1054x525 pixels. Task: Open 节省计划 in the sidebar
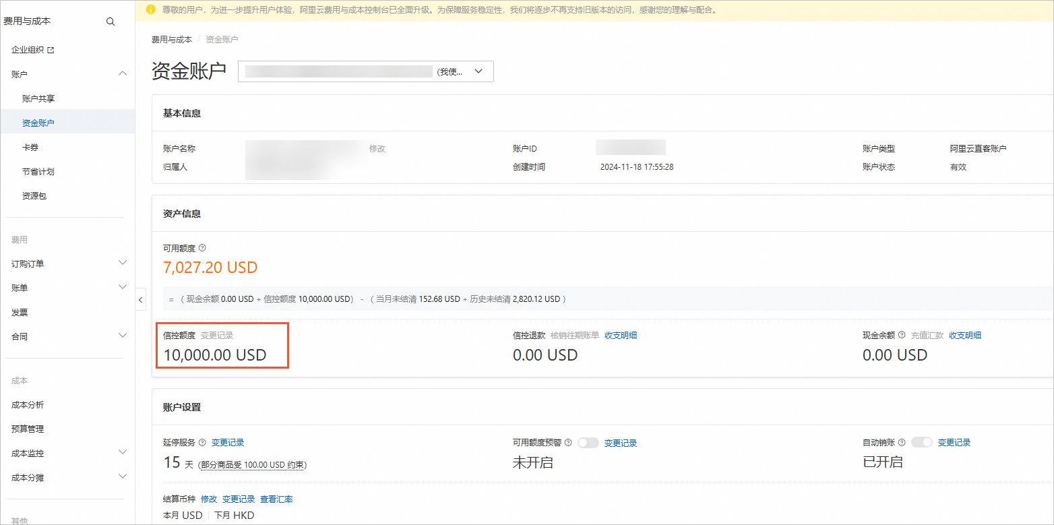click(x=38, y=172)
